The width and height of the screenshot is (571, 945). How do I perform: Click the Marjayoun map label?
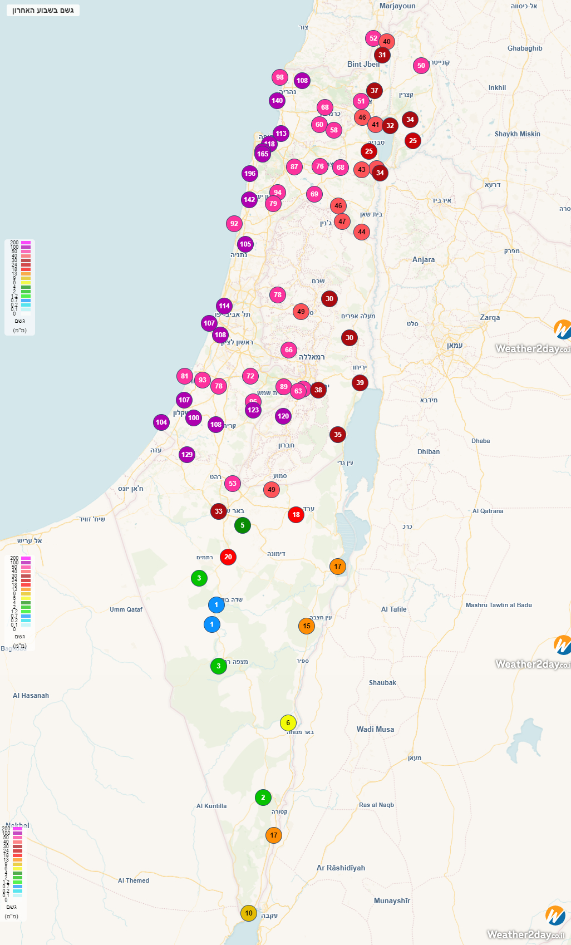[397, 6]
